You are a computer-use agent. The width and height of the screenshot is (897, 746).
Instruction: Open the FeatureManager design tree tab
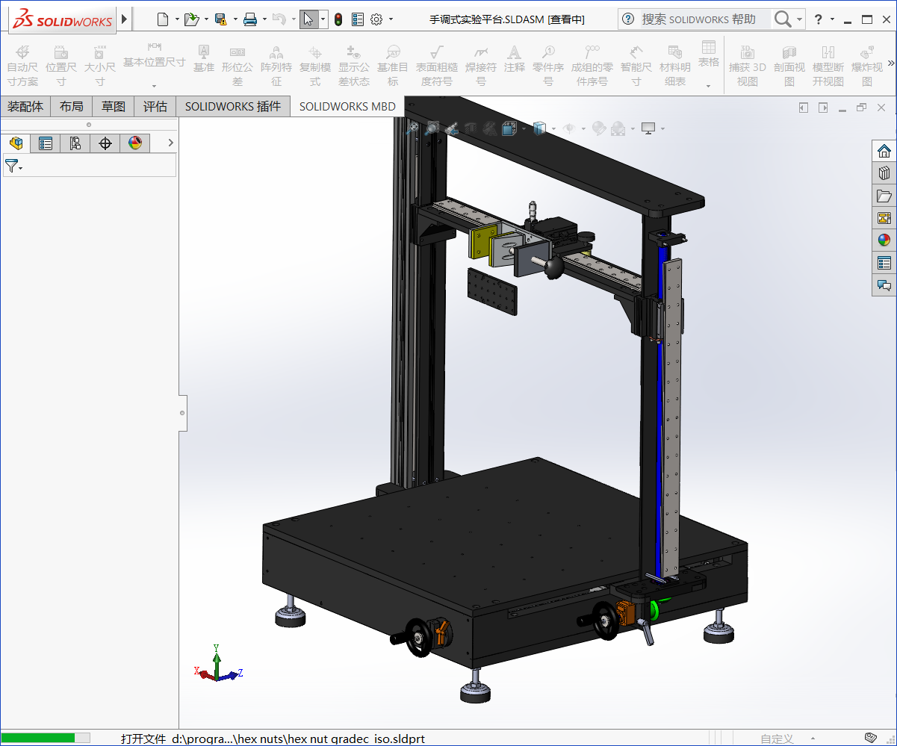pos(16,143)
